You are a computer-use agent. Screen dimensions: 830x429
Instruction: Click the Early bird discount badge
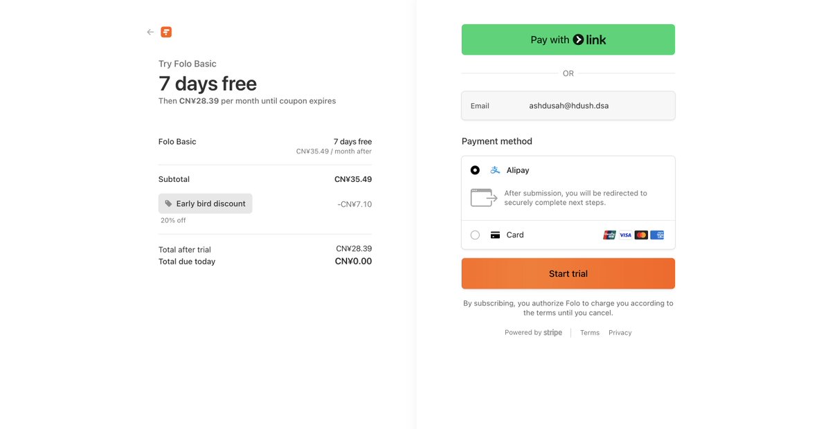tap(206, 204)
